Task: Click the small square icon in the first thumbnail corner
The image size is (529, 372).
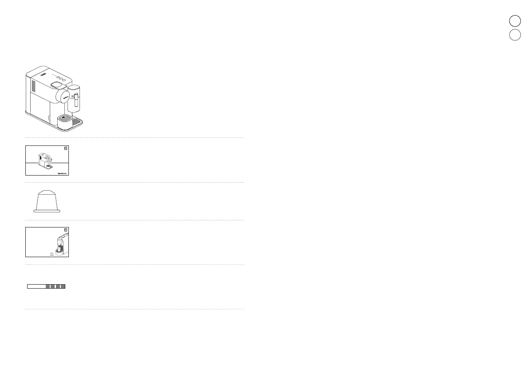Action: (x=66, y=148)
